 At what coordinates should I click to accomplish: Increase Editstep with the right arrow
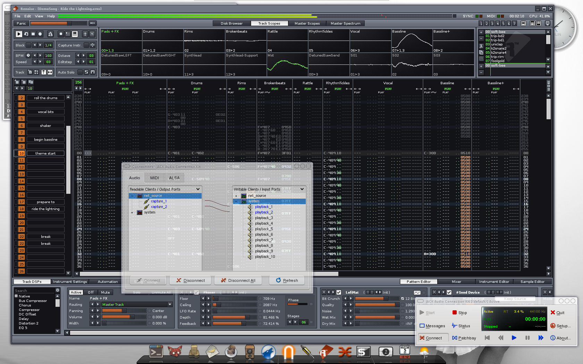[84, 62]
